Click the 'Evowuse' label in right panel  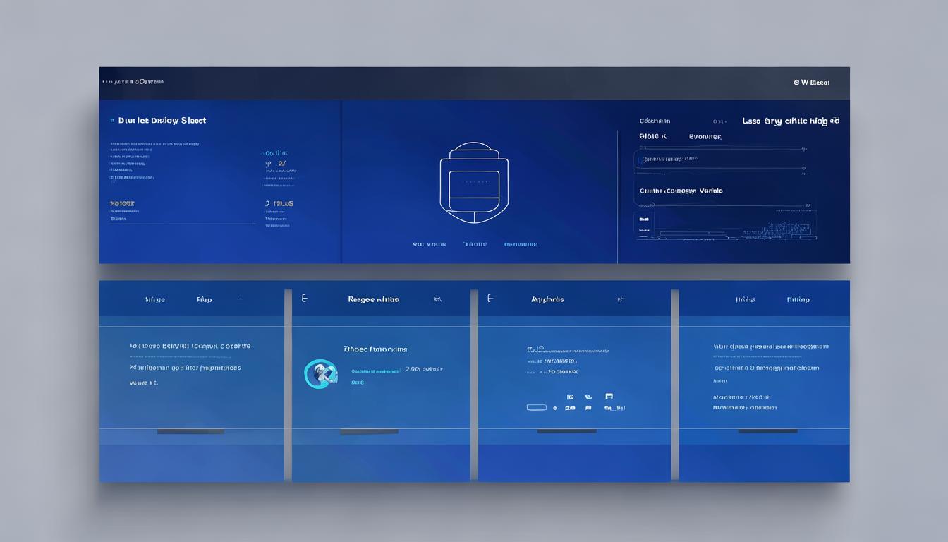[705, 136]
